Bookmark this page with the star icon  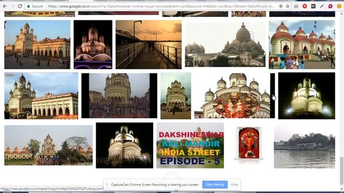(x=288, y=6)
